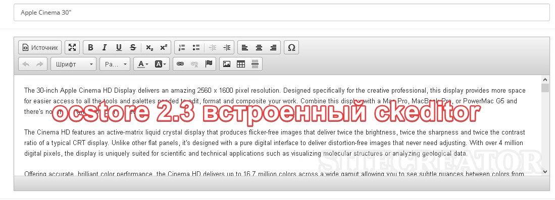This screenshot has height=200, width=555.
Task: Insert a horizontal line
Action: (x=255, y=64)
